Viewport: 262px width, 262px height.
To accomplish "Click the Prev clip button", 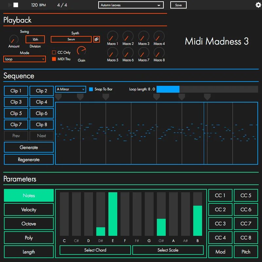I will coord(16,136).
